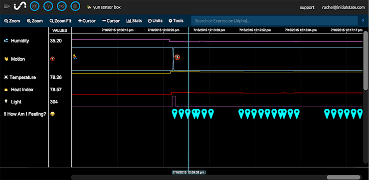The width and height of the screenshot is (369, 180).
Task: Click the Motion waving hand icon
Action: 6,59
